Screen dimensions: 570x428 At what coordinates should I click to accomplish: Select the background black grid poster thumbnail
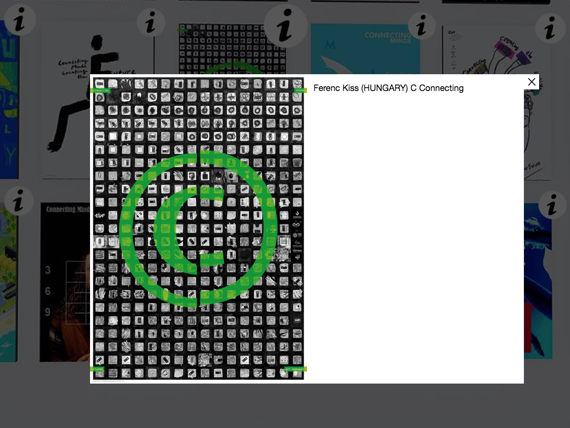233,49
